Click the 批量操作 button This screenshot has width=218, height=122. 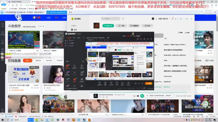point(134,26)
